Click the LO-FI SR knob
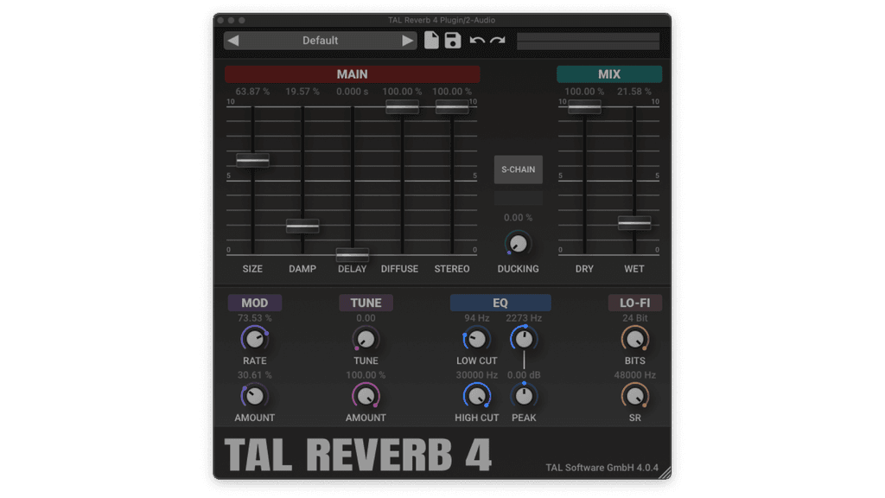Screen dimensions: 885x498 [635, 396]
